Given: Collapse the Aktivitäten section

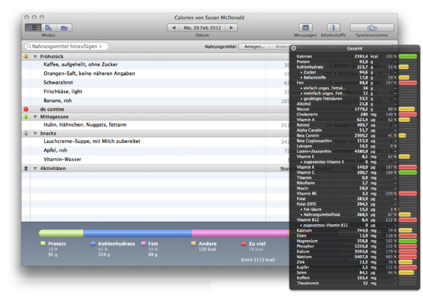Looking at the screenshot, I should (35, 168).
